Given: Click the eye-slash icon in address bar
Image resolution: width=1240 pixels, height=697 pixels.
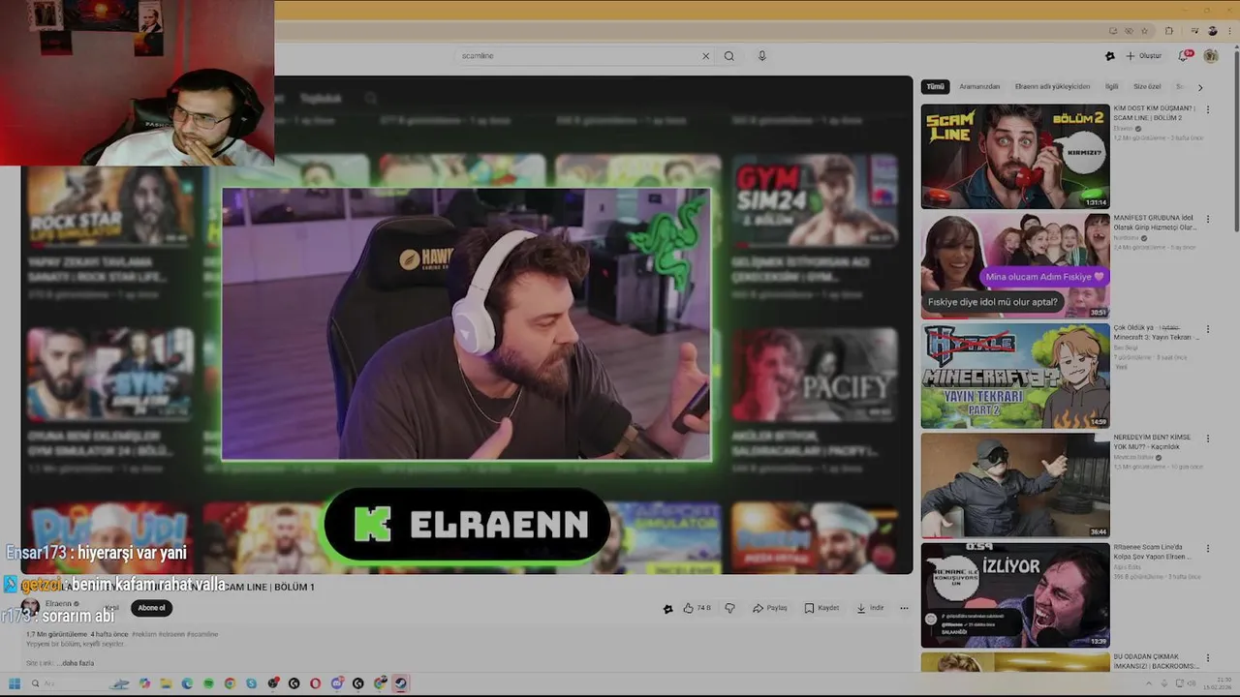Looking at the screenshot, I should pyautogui.click(x=1129, y=31).
